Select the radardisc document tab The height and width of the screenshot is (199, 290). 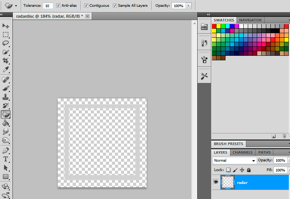pyautogui.click(x=49, y=16)
